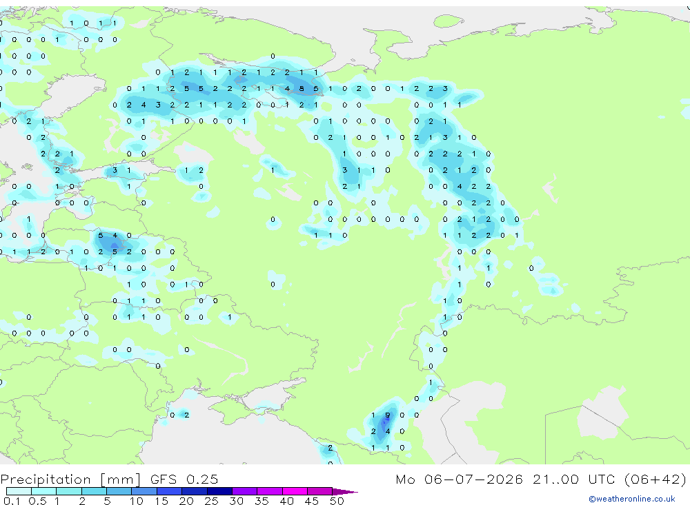690x505 pixels.
Task: Click the legend label '35'
Action: pyautogui.click(x=262, y=501)
